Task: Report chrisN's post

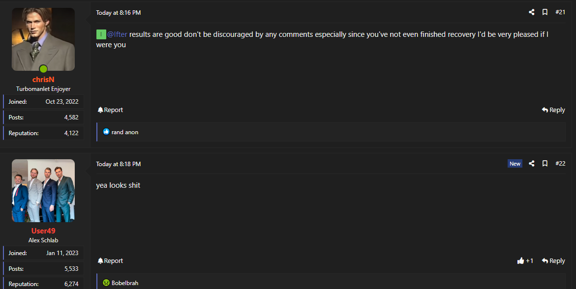Action: [110, 110]
